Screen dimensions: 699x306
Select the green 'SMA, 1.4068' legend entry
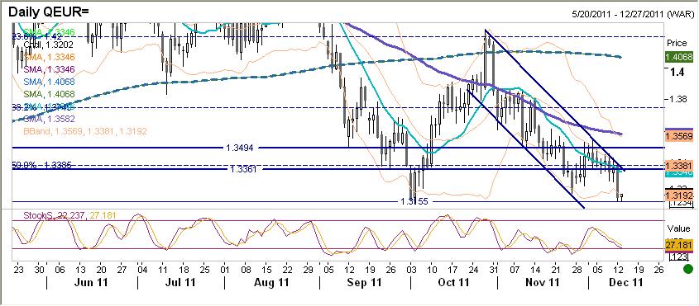click(x=49, y=94)
